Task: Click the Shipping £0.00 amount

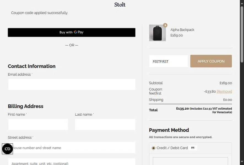Action: [227, 100]
